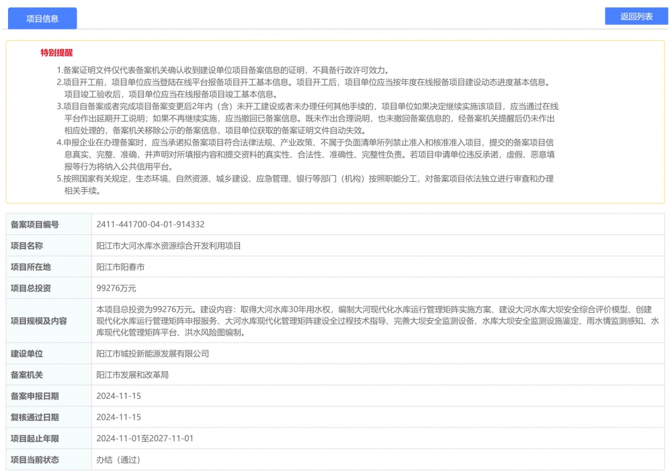Select the 项目所在地 label cell
The height and width of the screenshot is (476, 672).
[49, 267]
